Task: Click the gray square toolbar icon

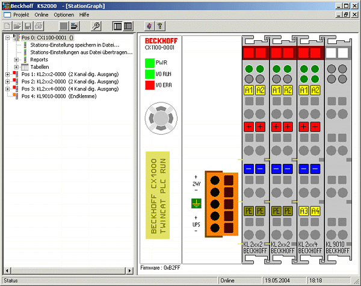Action: click(63, 26)
